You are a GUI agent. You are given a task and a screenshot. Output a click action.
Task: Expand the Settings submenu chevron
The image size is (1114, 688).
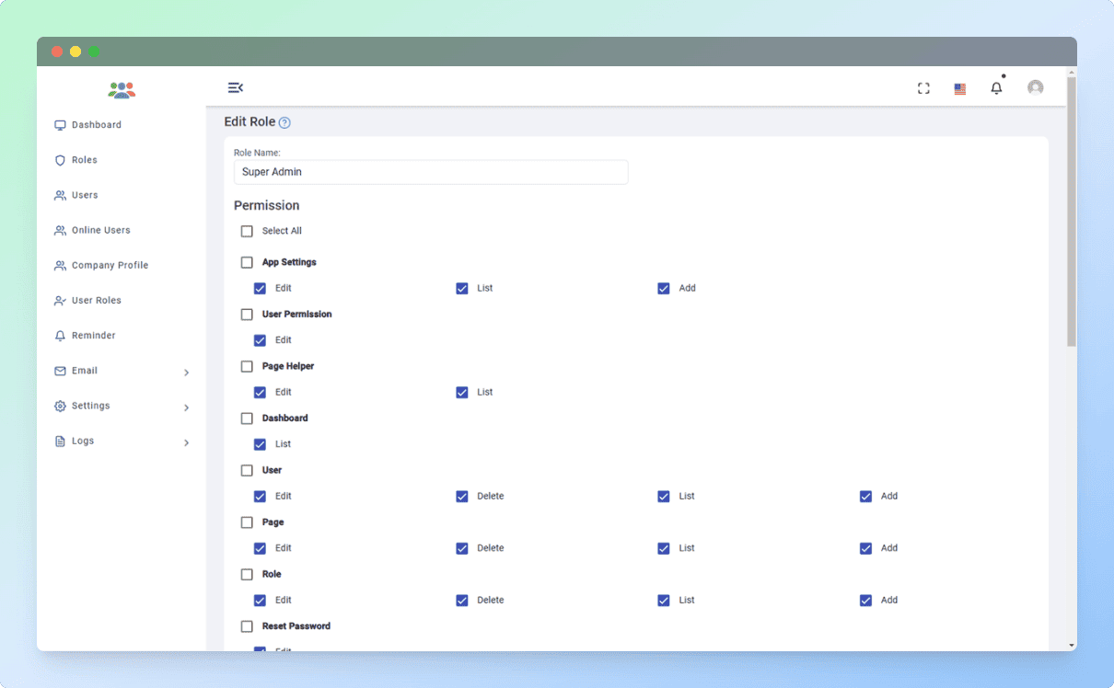pos(186,407)
